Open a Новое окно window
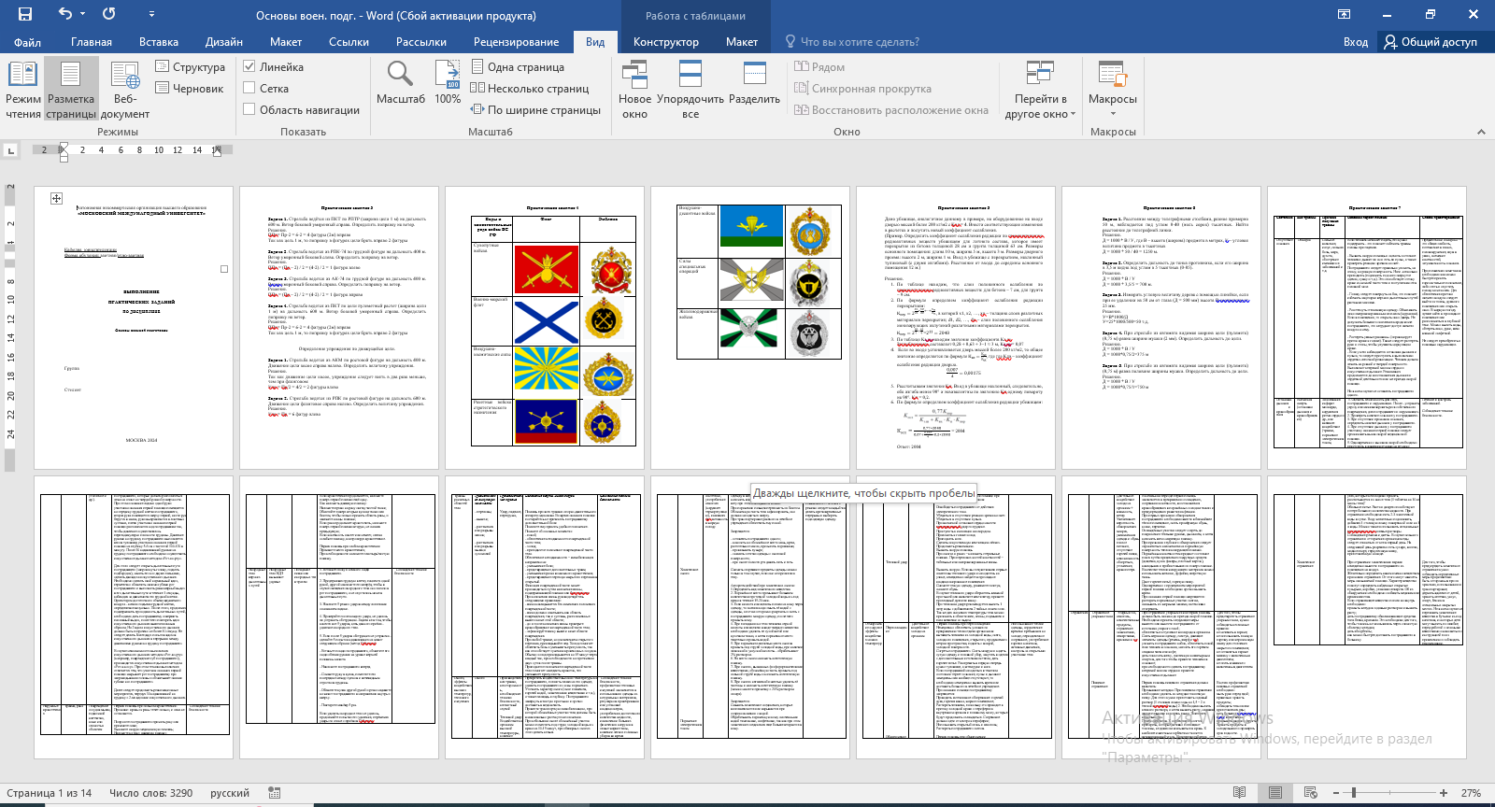 pyautogui.click(x=634, y=90)
